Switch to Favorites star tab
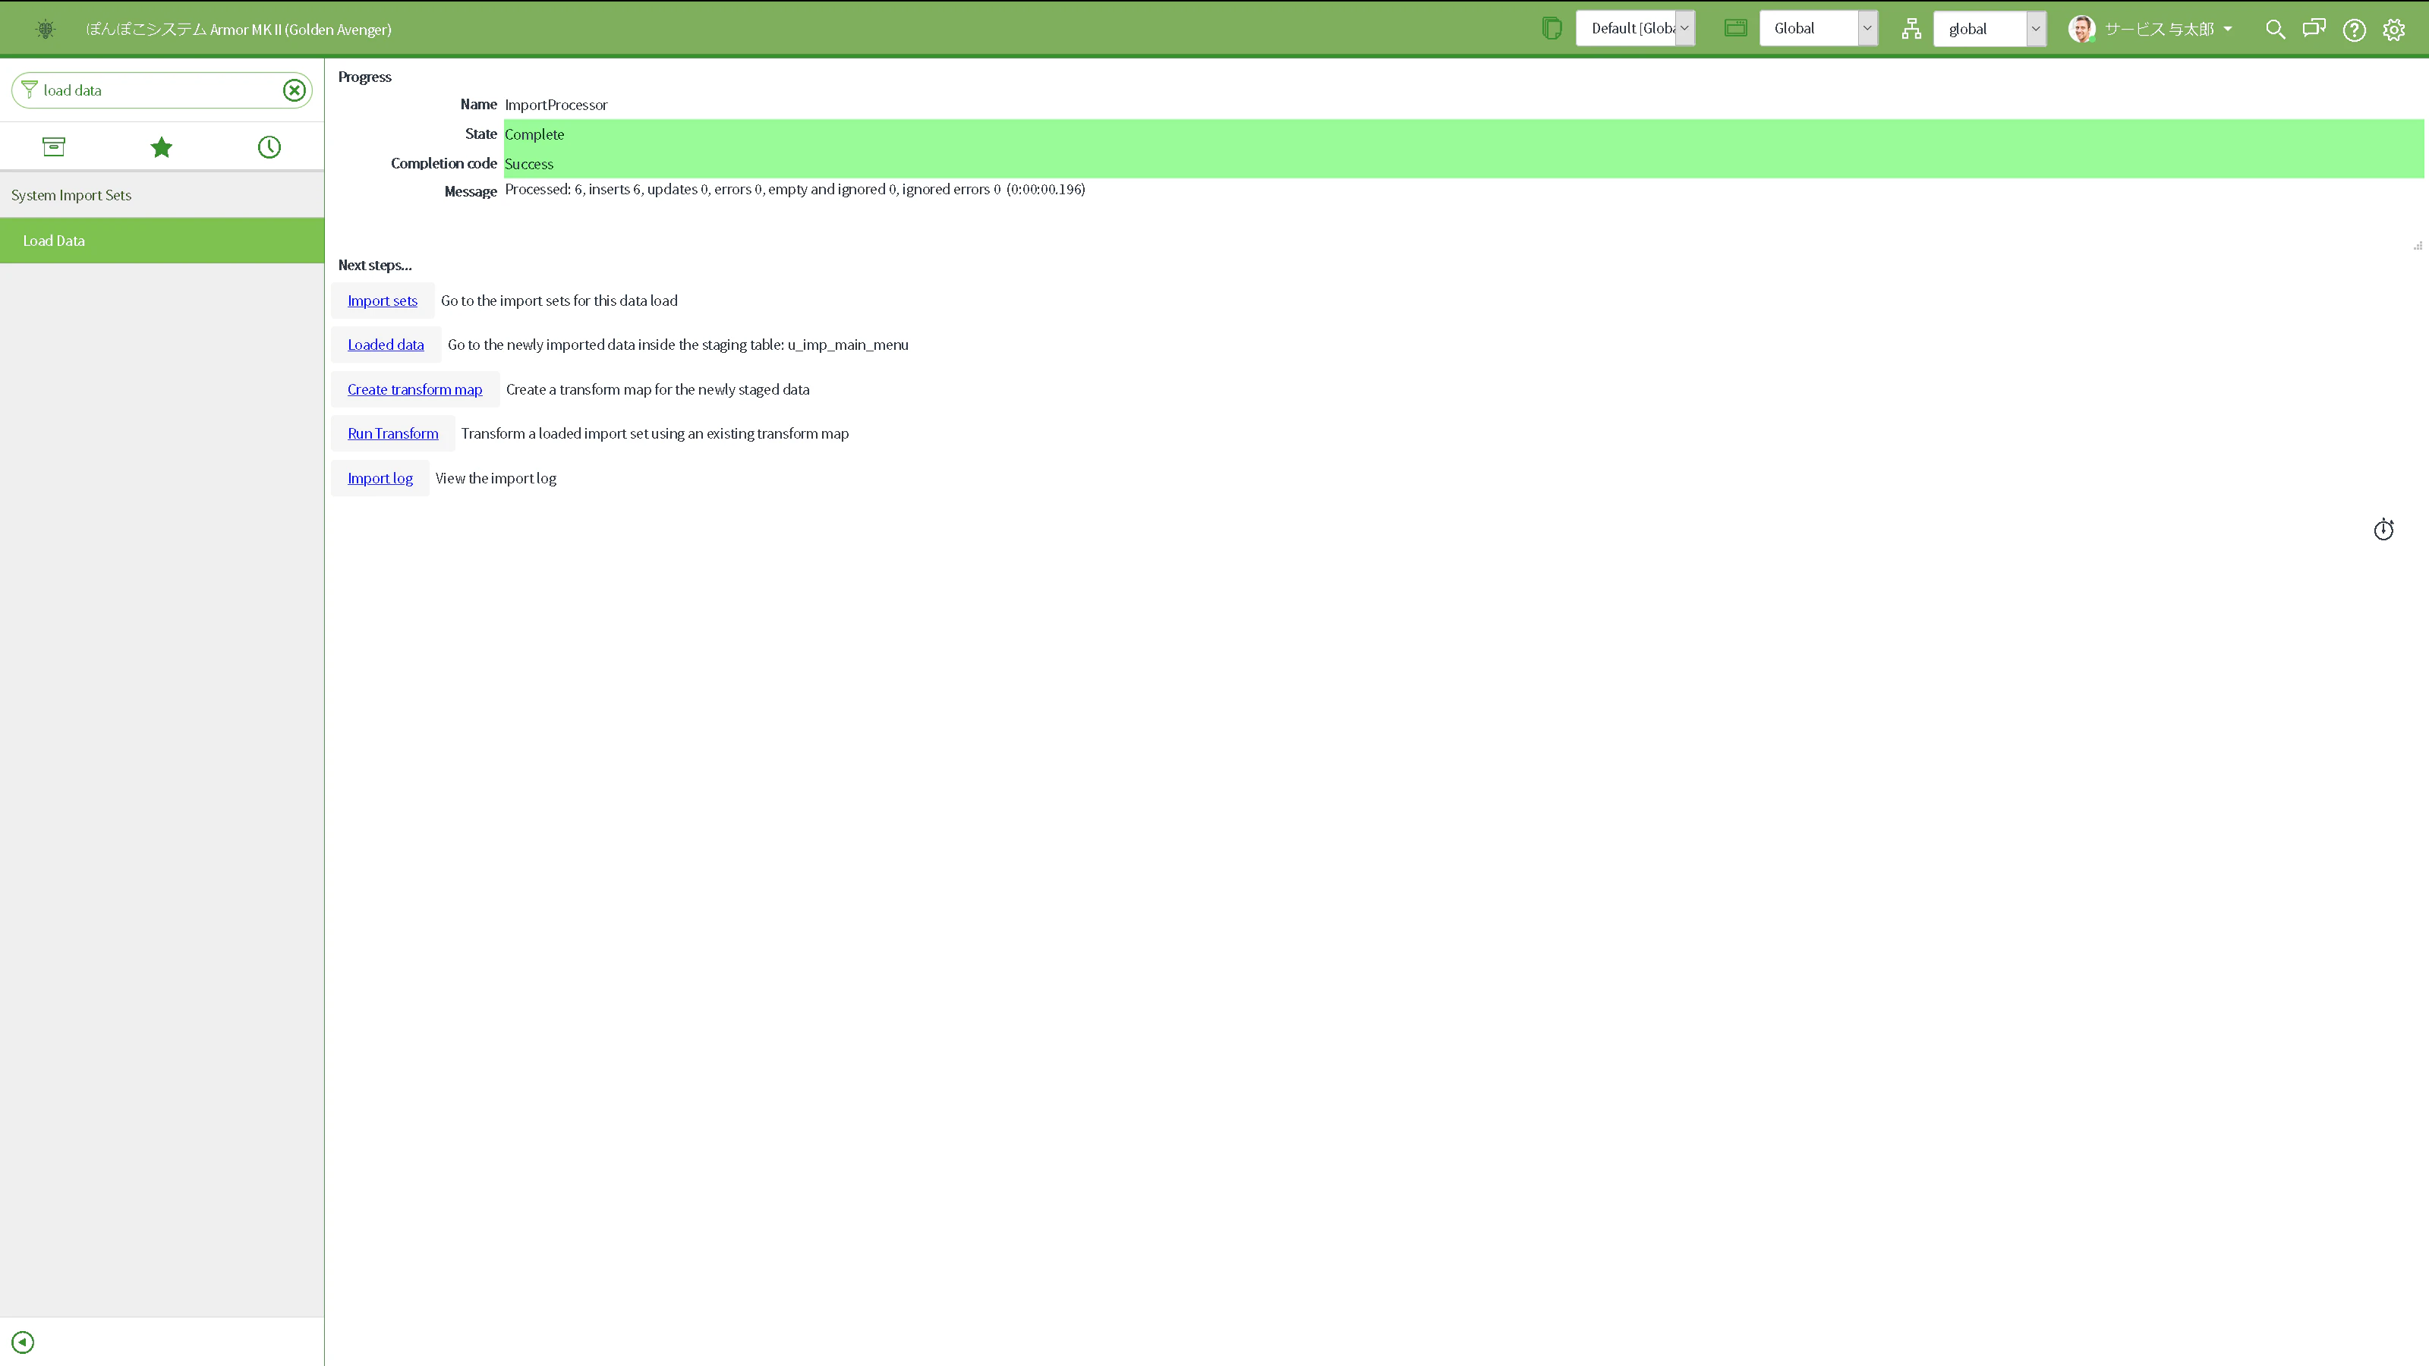 [161, 147]
